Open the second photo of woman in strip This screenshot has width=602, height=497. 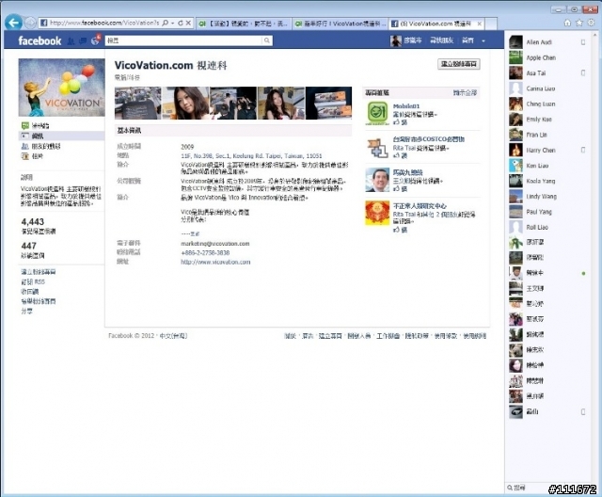[185, 103]
